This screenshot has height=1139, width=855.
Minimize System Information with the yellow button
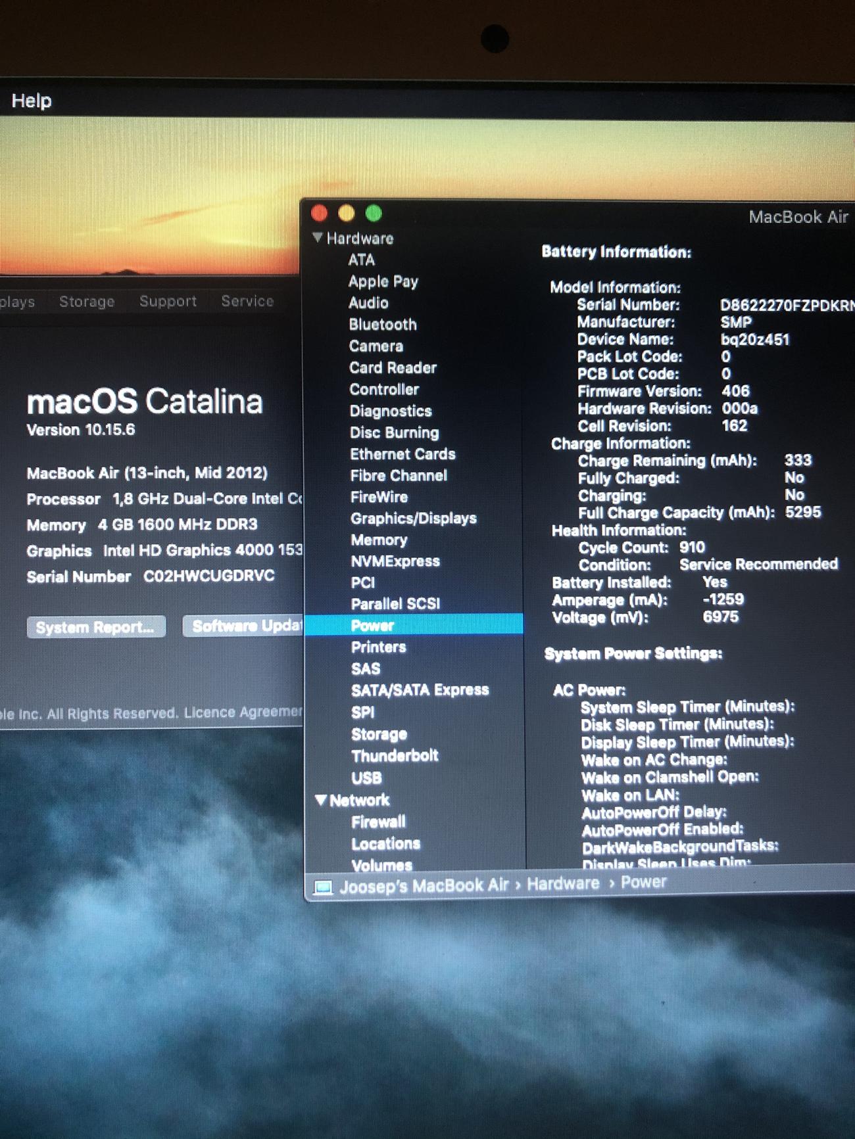pos(347,213)
